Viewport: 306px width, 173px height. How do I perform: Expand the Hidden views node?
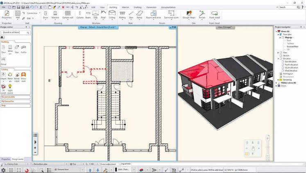click(x=277, y=83)
